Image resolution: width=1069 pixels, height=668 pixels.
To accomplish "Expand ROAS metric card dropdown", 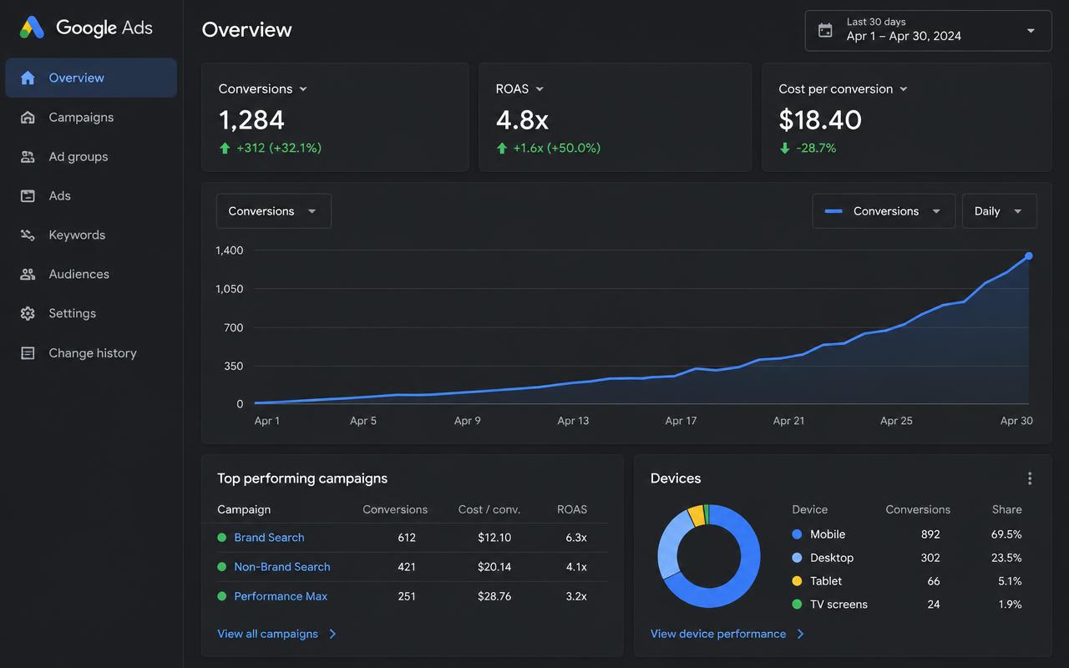I will [x=540, y=89].
